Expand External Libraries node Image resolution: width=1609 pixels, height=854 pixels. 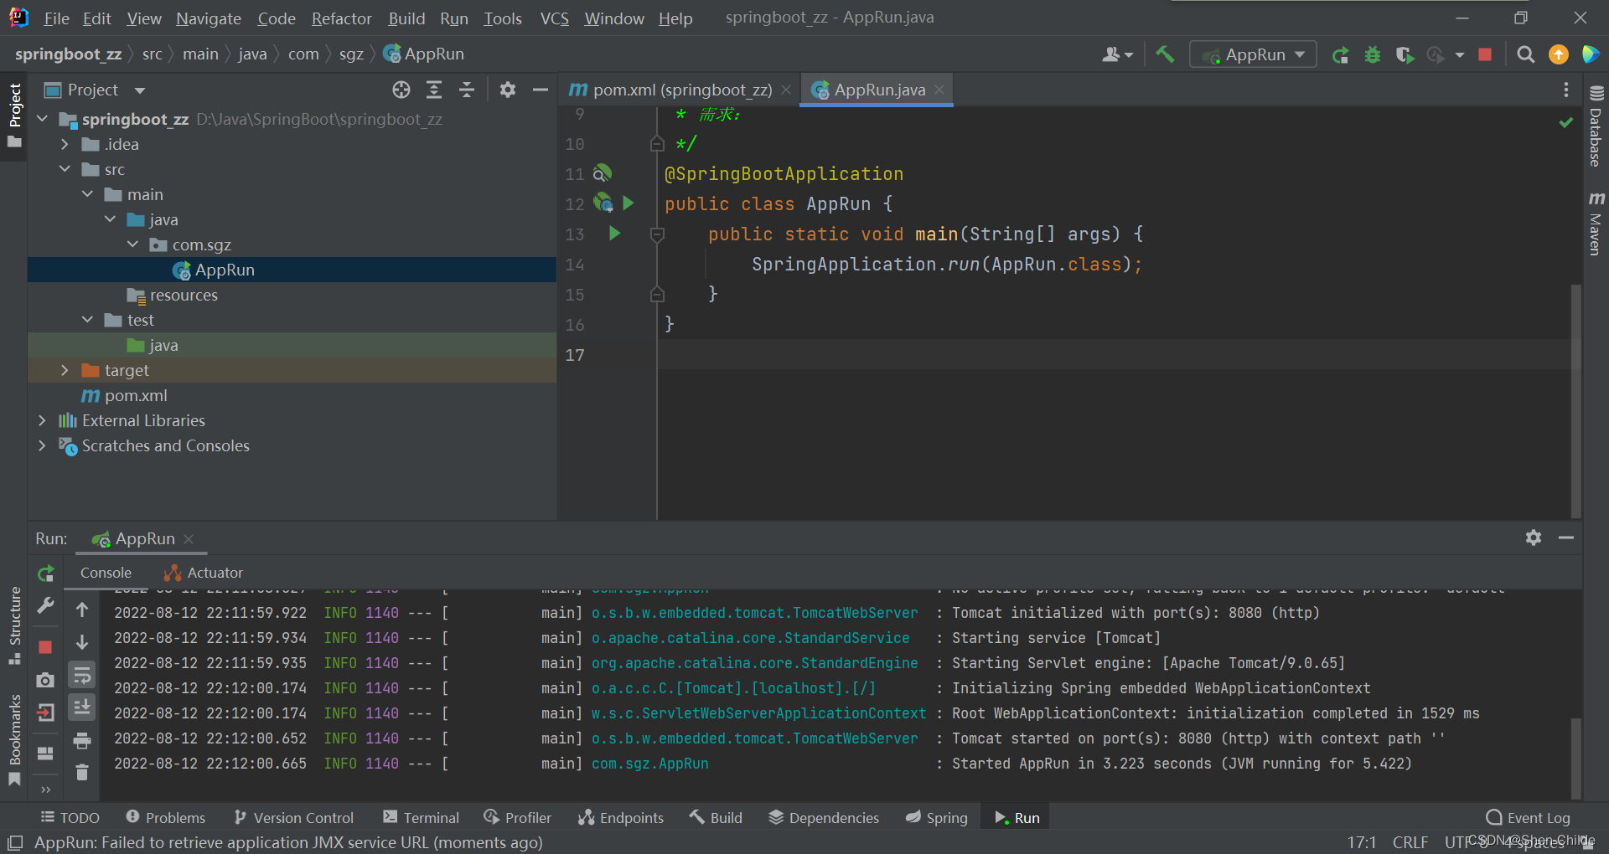pyautogui.click(x=42, y=420)
